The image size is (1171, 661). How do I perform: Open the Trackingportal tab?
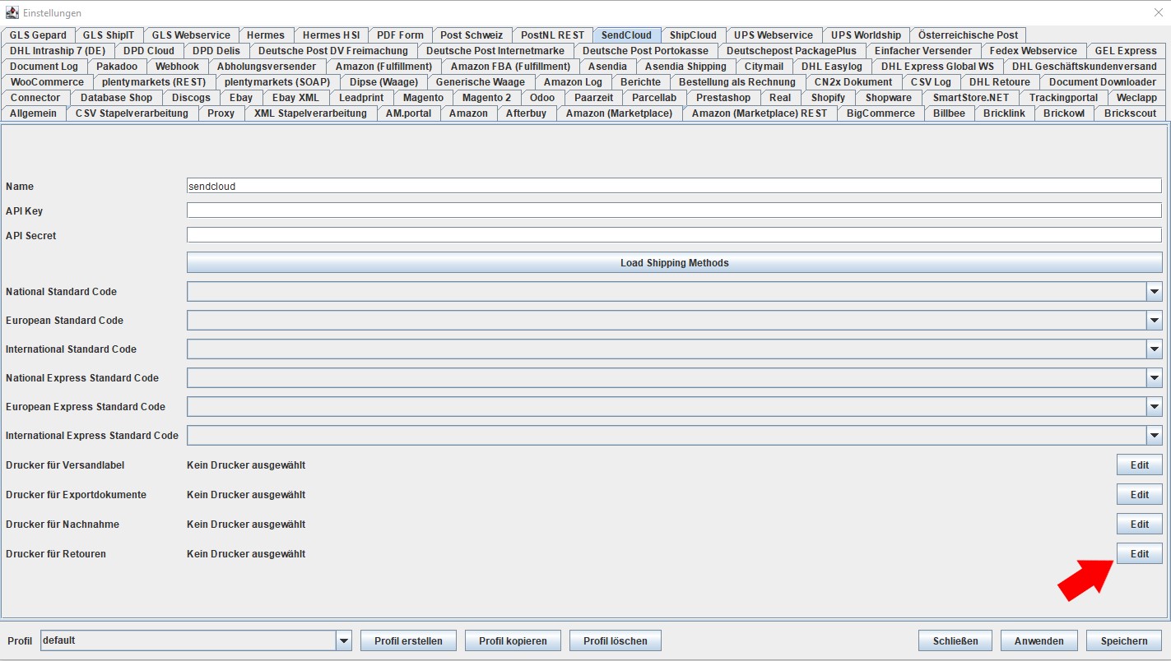click(x=1063, y=98)
